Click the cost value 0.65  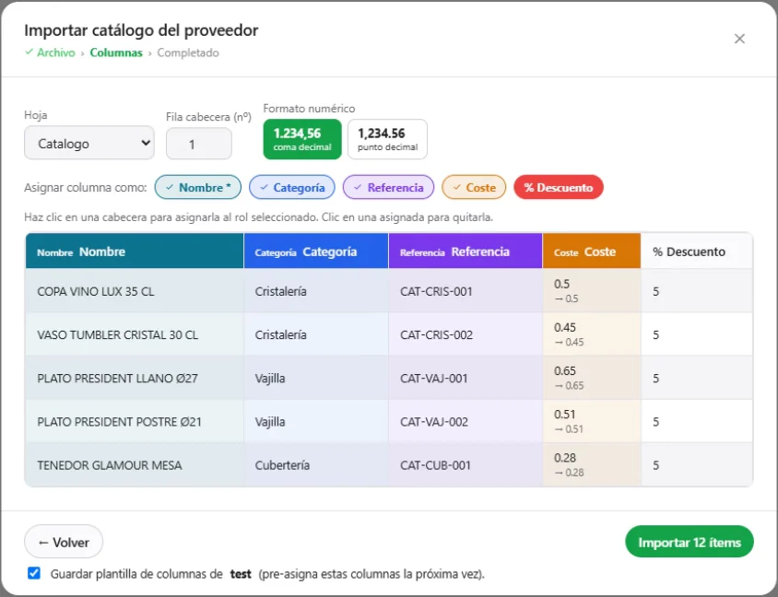point(565,371)
